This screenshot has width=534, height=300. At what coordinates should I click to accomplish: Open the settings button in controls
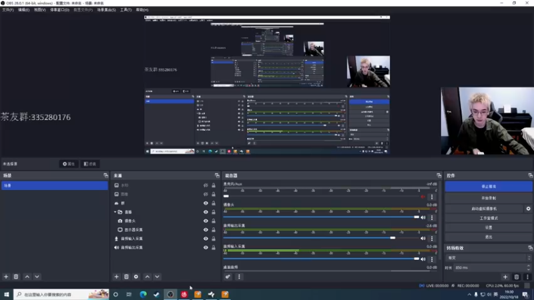click(489, 227)
